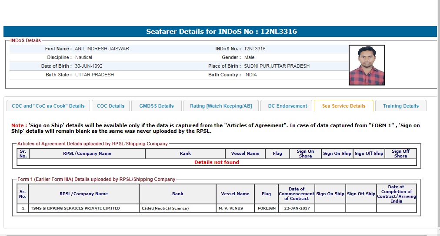440x236 pixels.
Task: Click the Place of Birth value SUDNI PUR
Action: (x=277, y=66)
